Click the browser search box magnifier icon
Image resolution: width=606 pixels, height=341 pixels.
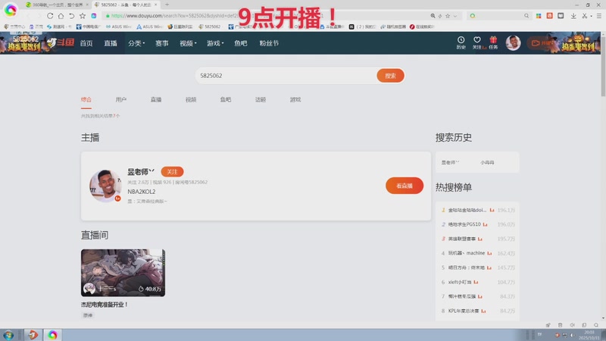526,16
